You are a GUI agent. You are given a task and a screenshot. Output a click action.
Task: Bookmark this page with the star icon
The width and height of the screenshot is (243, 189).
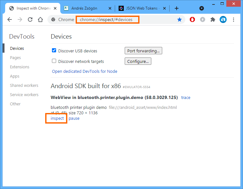180,19
